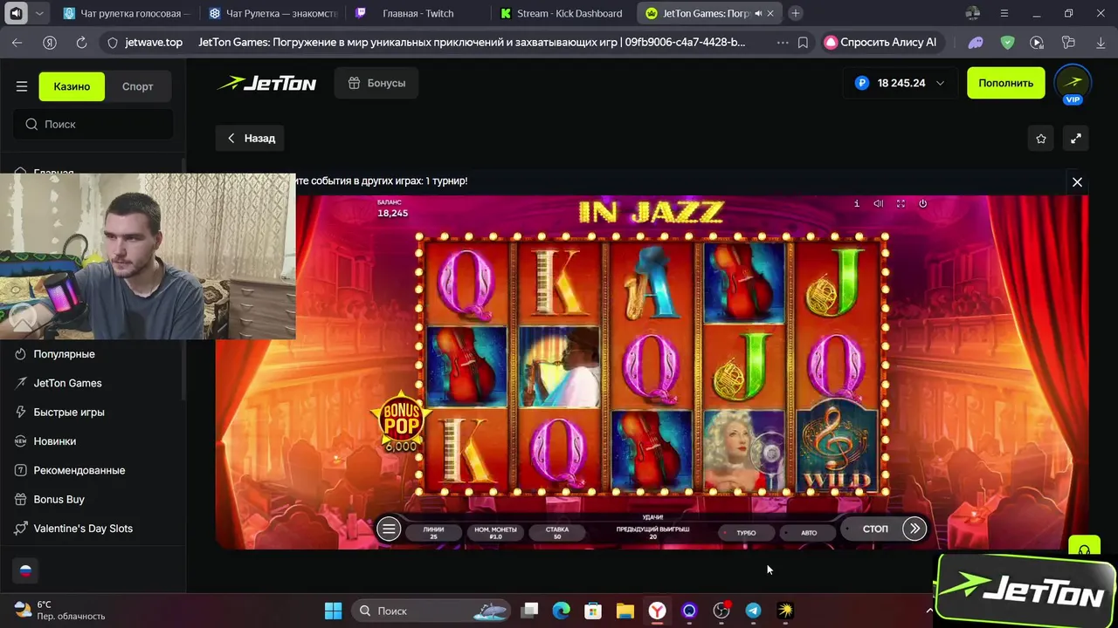Expand the 18 245.24 balance dropdown
The width and height of the screenshot is (1118, 628).
pos(900,83)
